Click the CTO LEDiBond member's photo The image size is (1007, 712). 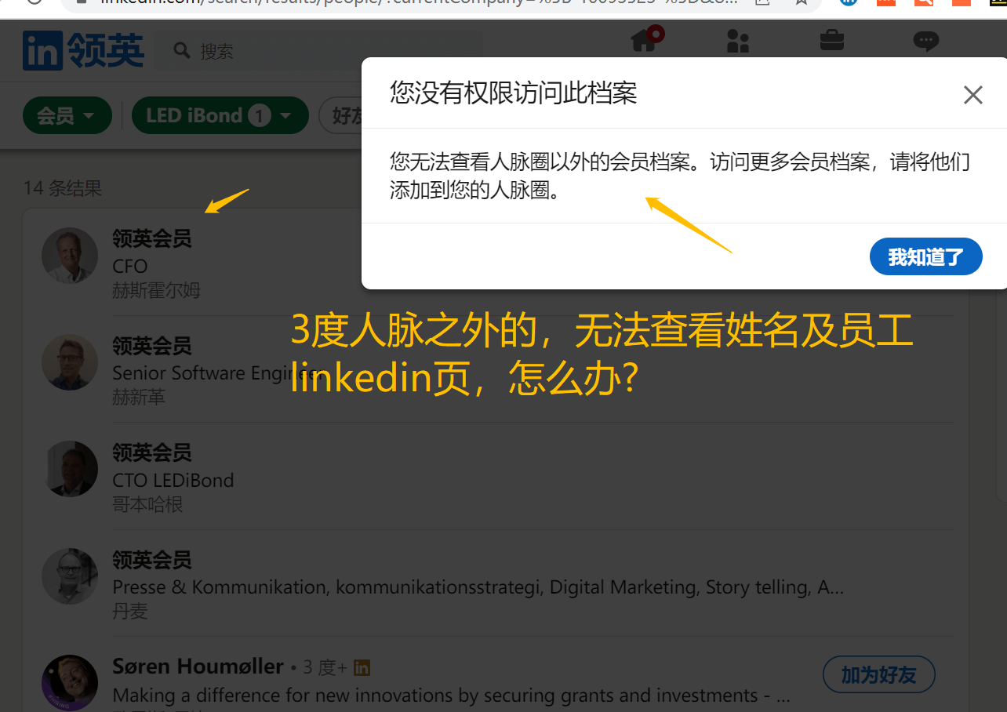tap(69, 469)
